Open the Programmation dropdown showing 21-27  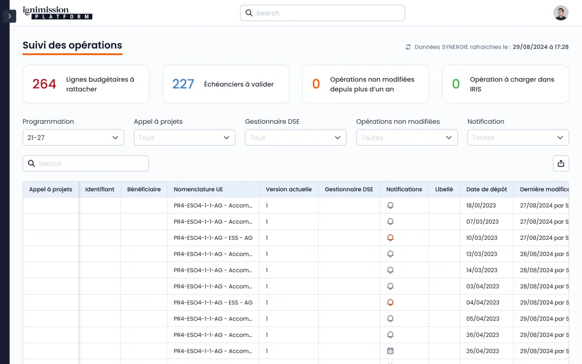(73, 137)
